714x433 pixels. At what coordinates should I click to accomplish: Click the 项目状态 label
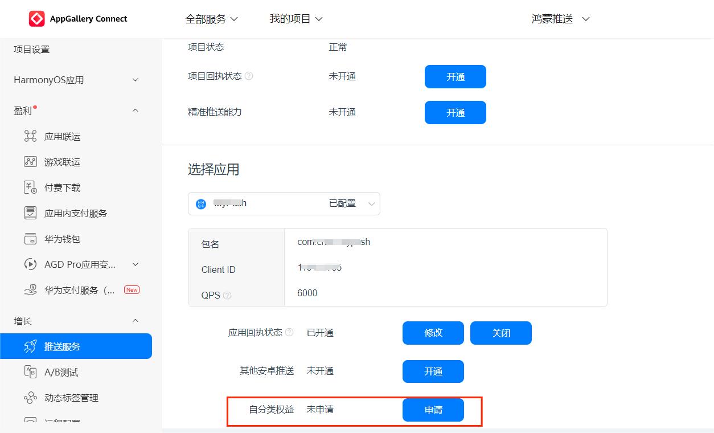coord(206,47)
